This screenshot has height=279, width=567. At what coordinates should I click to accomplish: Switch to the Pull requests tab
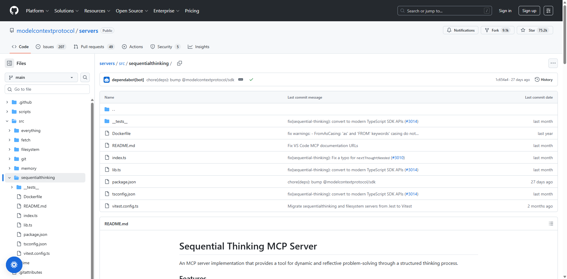[92, 46]
